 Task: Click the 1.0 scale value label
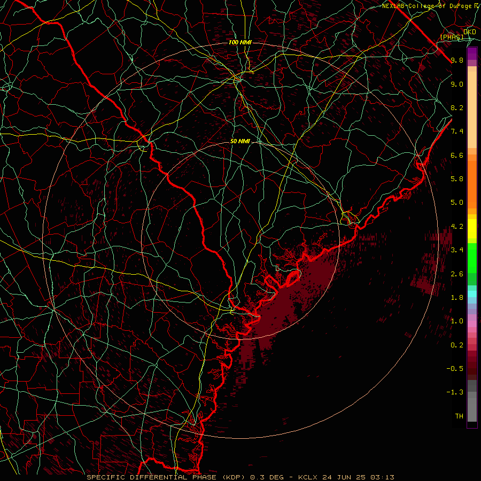pos(457,321)
